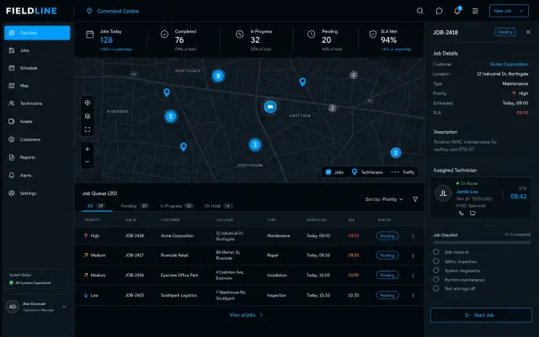Click the technician van marker on map
The image size is (539, 337).
pos(270,107)
